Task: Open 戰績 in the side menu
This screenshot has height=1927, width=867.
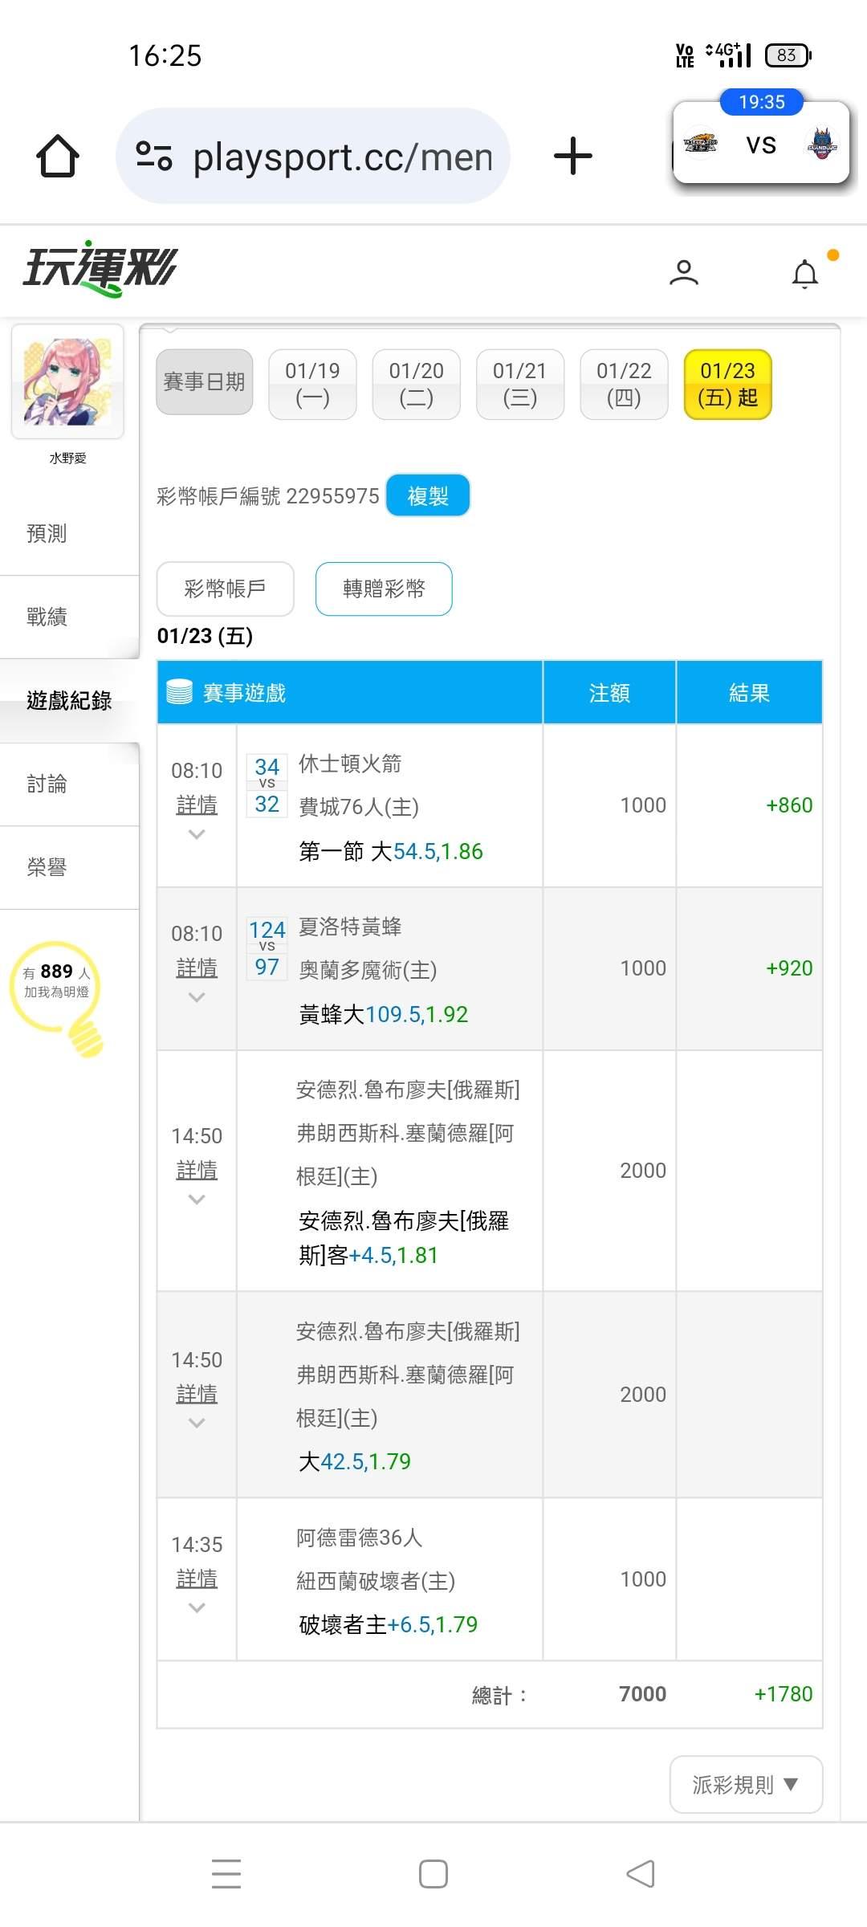Action: click(47, 617)
